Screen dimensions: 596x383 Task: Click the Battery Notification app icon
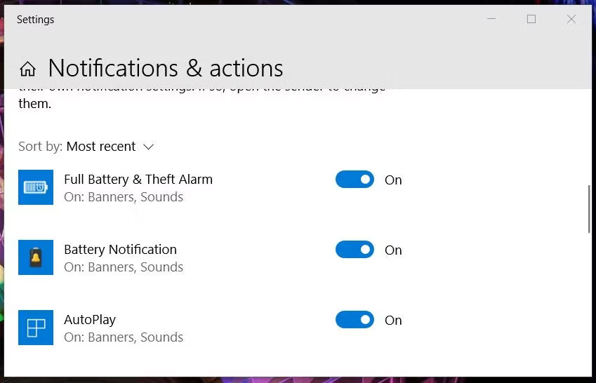tap(36, 257)
